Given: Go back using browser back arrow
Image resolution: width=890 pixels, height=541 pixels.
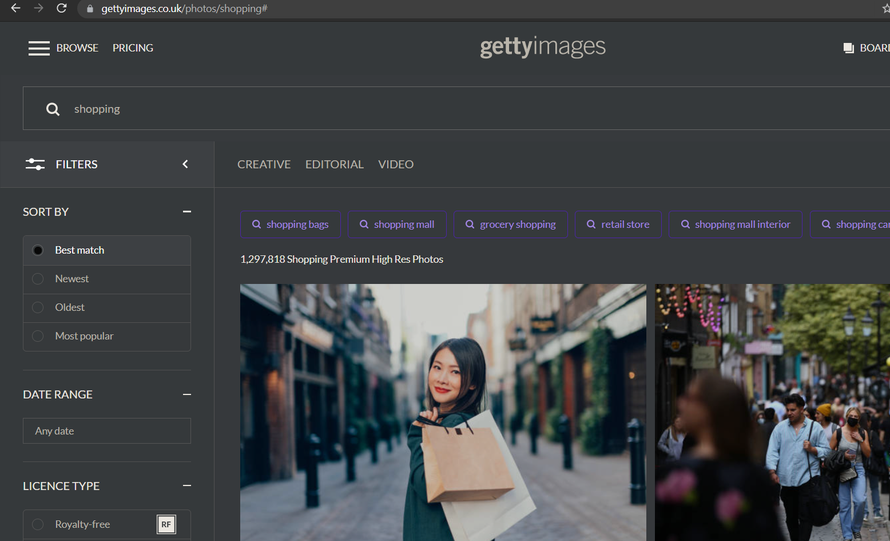Looking at the screenshot, I should click(x=15, y=9).
